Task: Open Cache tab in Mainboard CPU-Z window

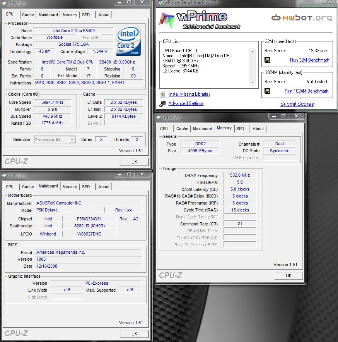Action: coord(28,187)
